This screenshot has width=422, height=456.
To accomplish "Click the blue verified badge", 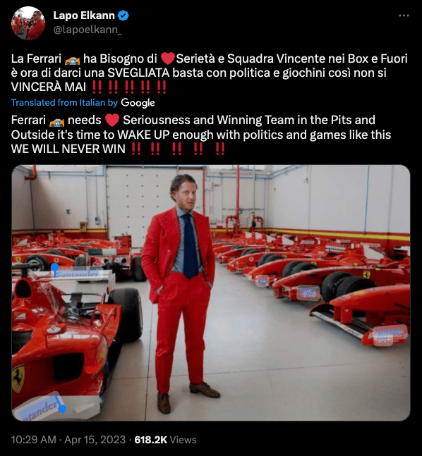I will click(x=123, y=16).
